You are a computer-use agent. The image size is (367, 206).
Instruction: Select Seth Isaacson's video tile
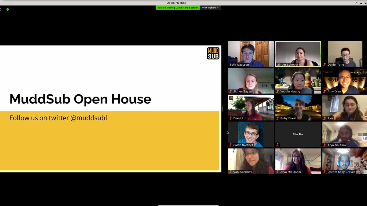[x=251, y=54]
